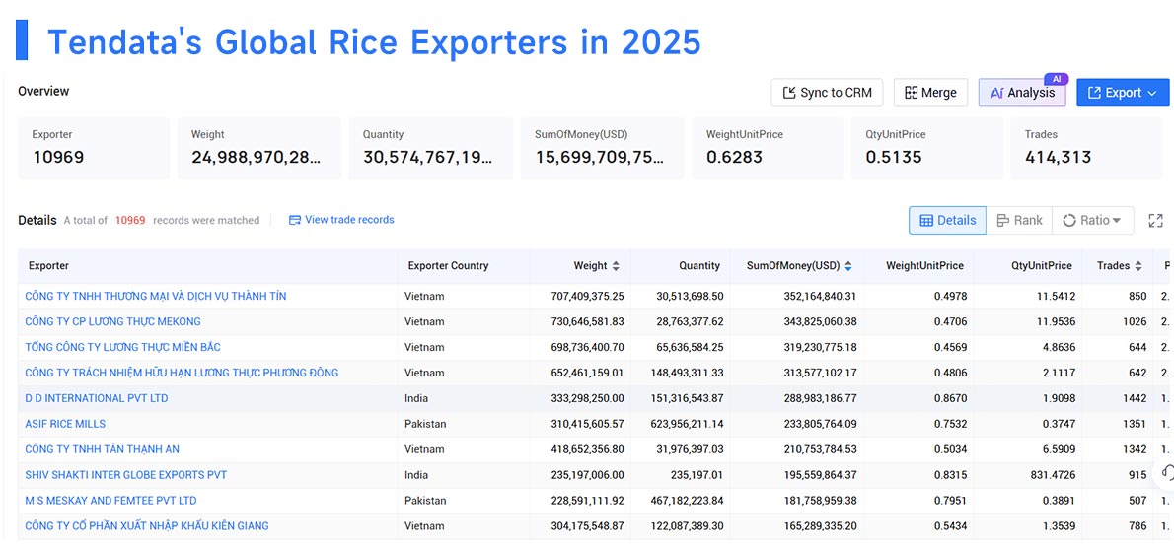Click the QtyUnitPrice value 831.4726
Viewport: 1174px width, 547px height.
coord(1052,474)
